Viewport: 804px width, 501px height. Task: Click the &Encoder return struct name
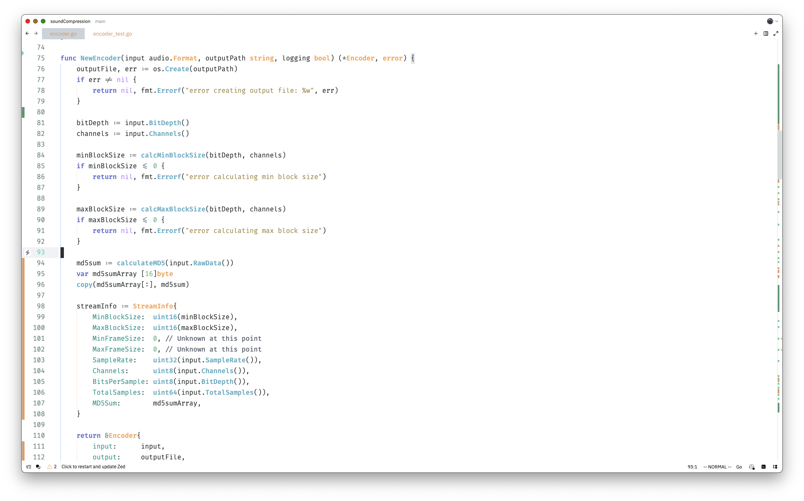(x=121, y=436)
